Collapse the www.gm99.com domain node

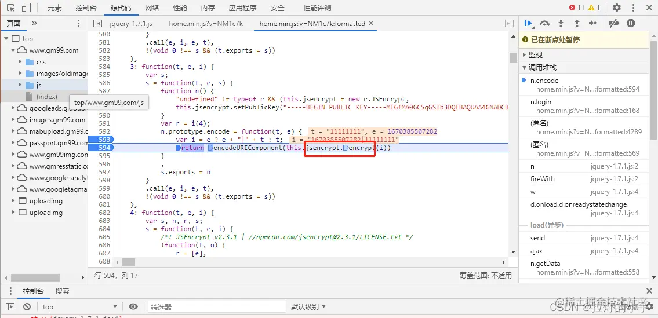[13, 50]
